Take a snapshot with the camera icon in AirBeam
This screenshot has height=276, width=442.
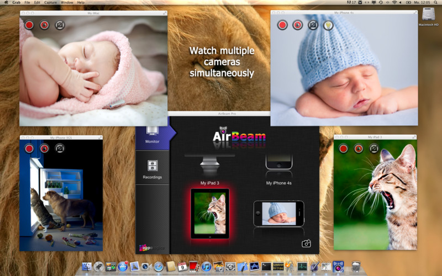[306, 243]
